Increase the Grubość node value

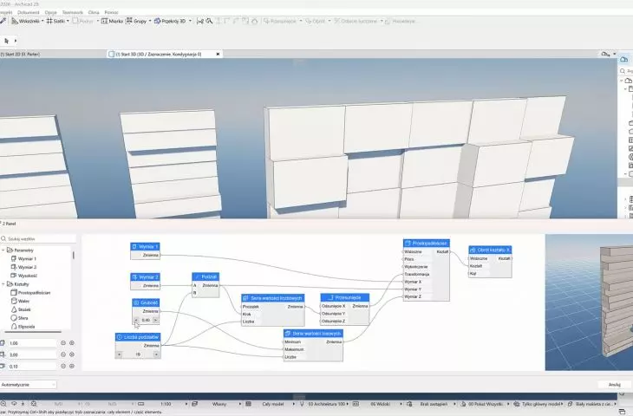click(x=155, y=320)
